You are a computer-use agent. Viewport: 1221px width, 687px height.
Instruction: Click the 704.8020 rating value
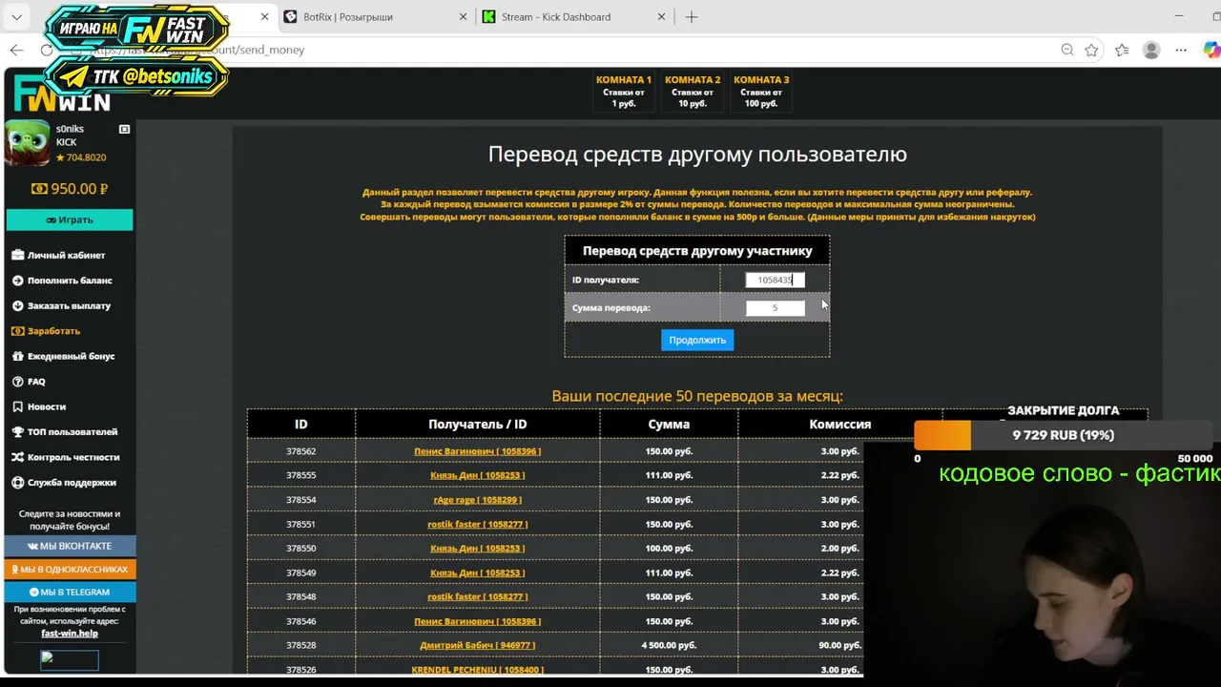click(80, 157)
